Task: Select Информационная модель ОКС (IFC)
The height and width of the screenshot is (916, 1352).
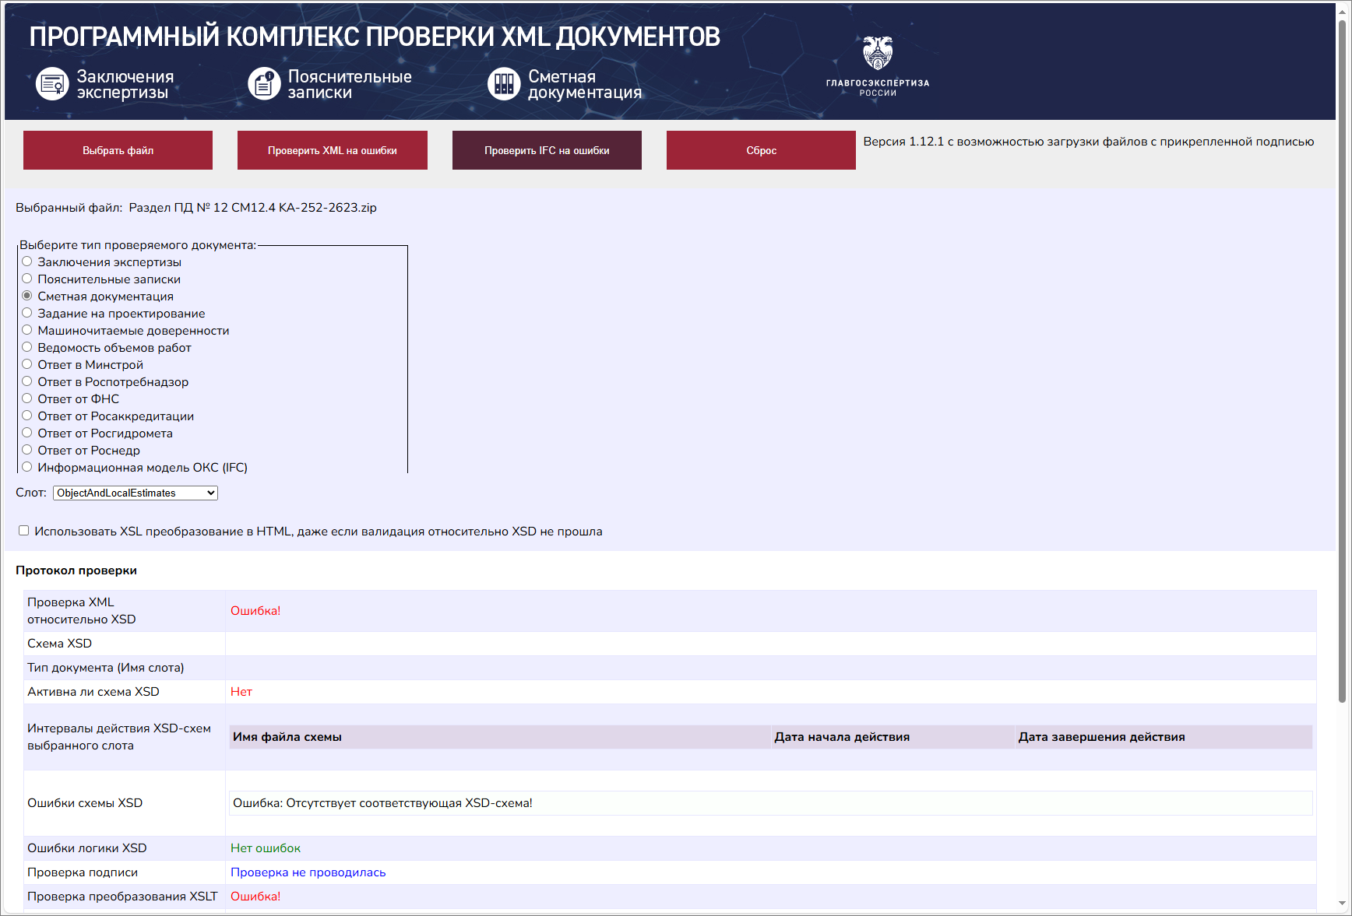Action: tap(27, 466)
